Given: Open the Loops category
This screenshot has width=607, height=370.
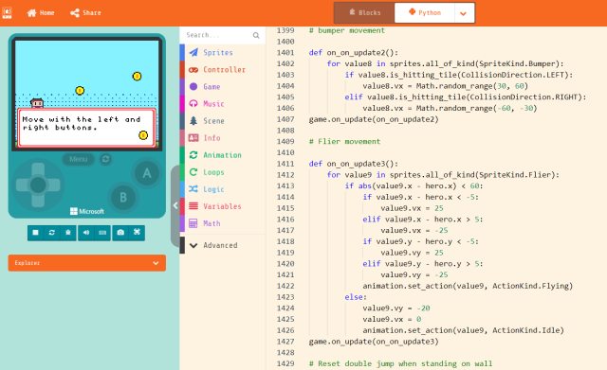Looking at the screenshot, I should tap(223, 172).
